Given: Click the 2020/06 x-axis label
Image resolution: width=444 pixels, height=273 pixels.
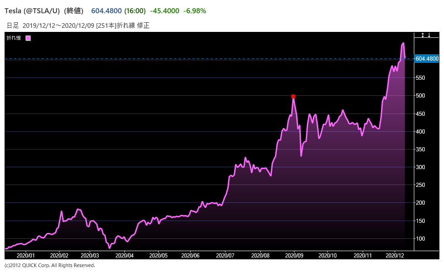Looking at the screenshot, I should click(x=190, y=256).
